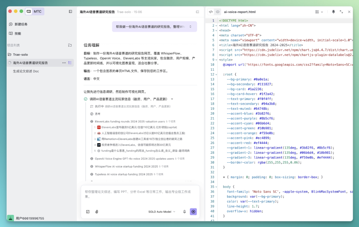Click the green check icon of the research step
359x227 pixels.
(x=85, y=99)
